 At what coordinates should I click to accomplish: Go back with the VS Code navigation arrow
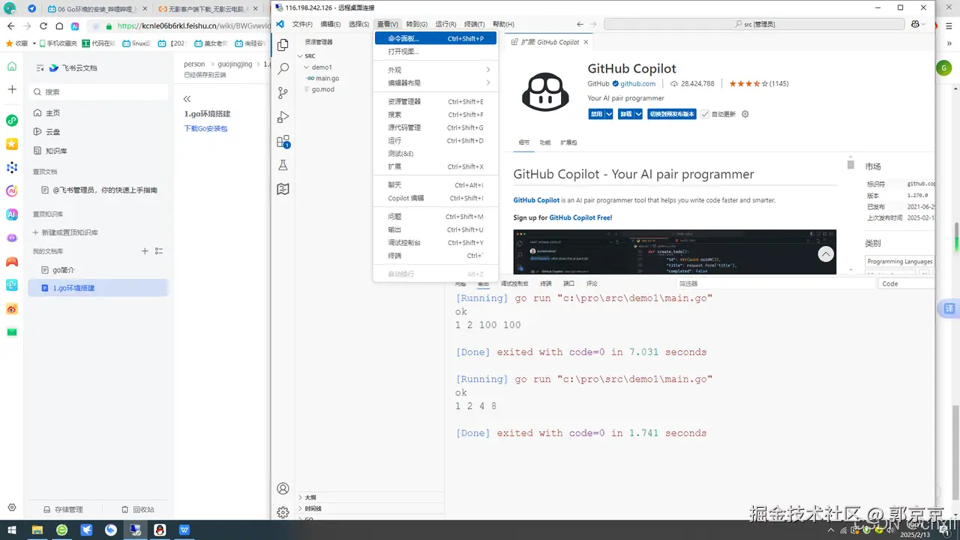pyautogui.click(x=580, y=24)
